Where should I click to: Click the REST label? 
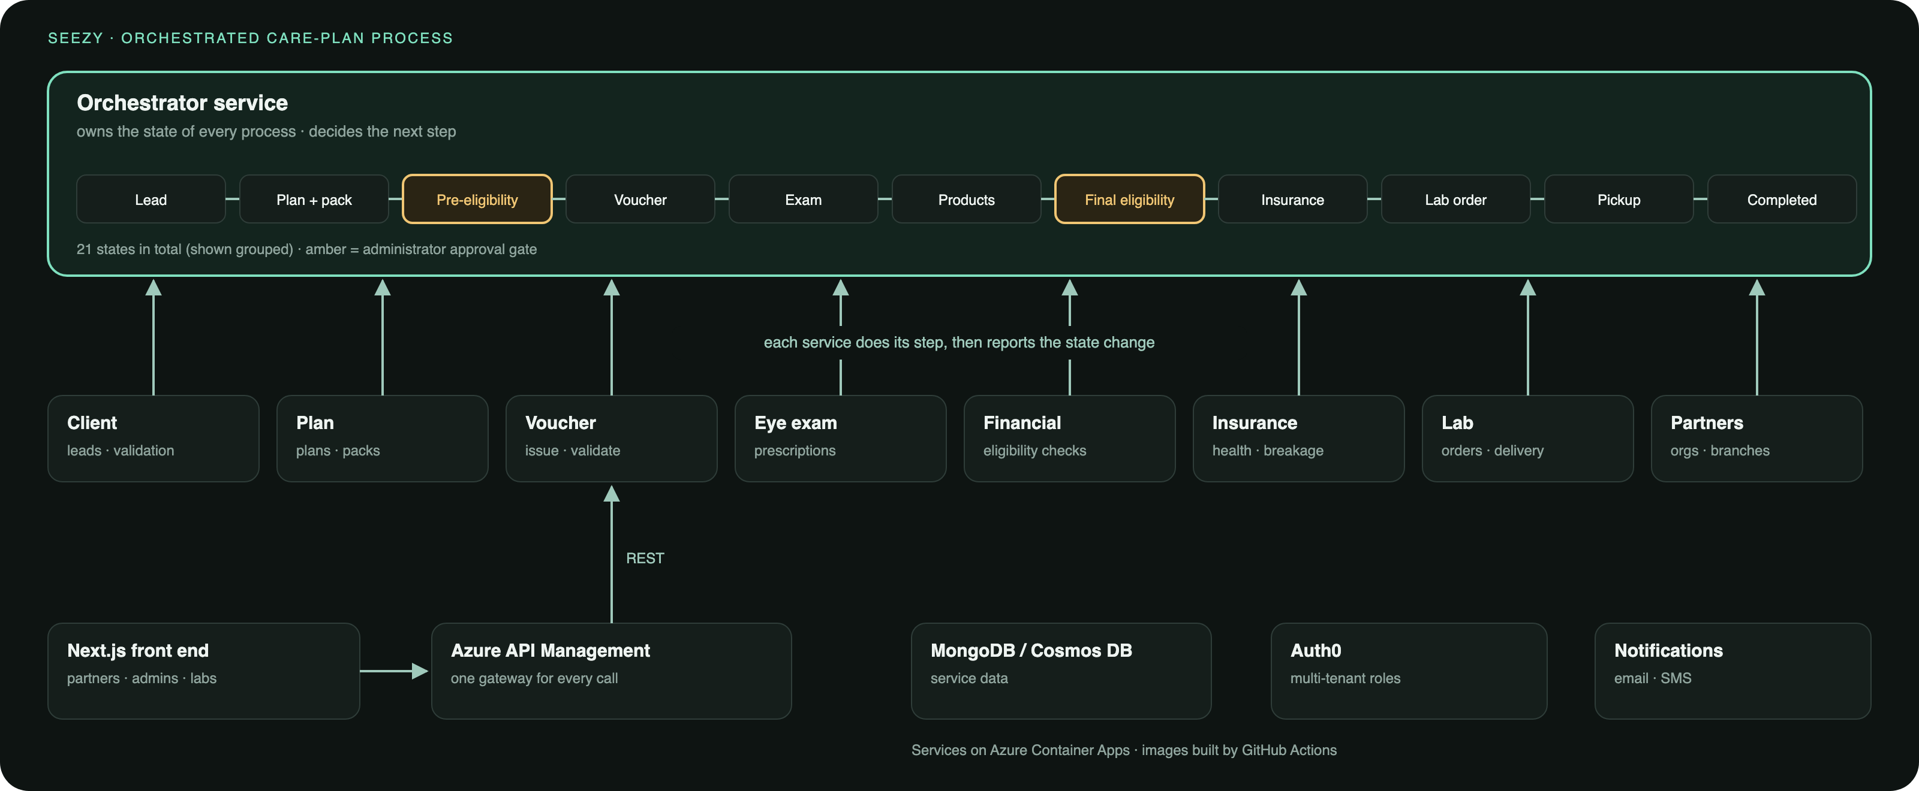pyautogui.click(x=645, y=558)
